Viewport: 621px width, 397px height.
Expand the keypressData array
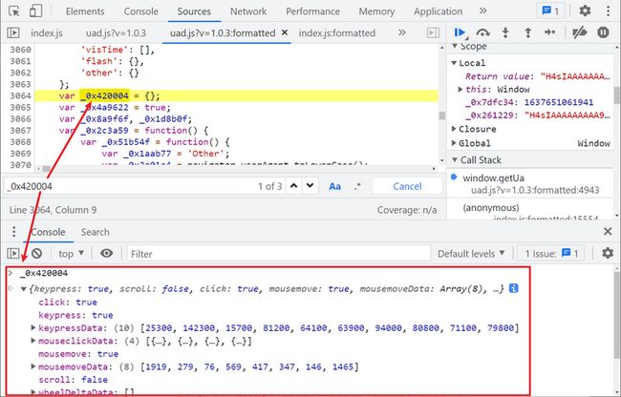point(33,327)
